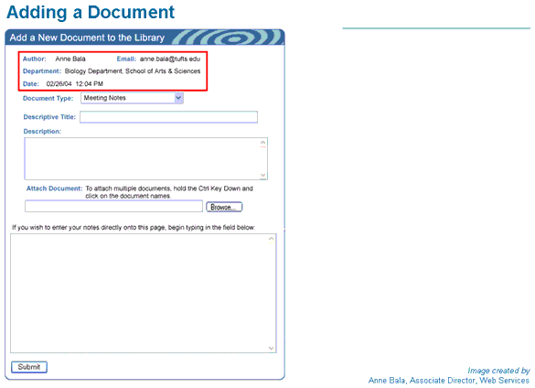535x388 pixels.
Task: Click the date 02/26/04 12:04 PM
Action: 75,83
